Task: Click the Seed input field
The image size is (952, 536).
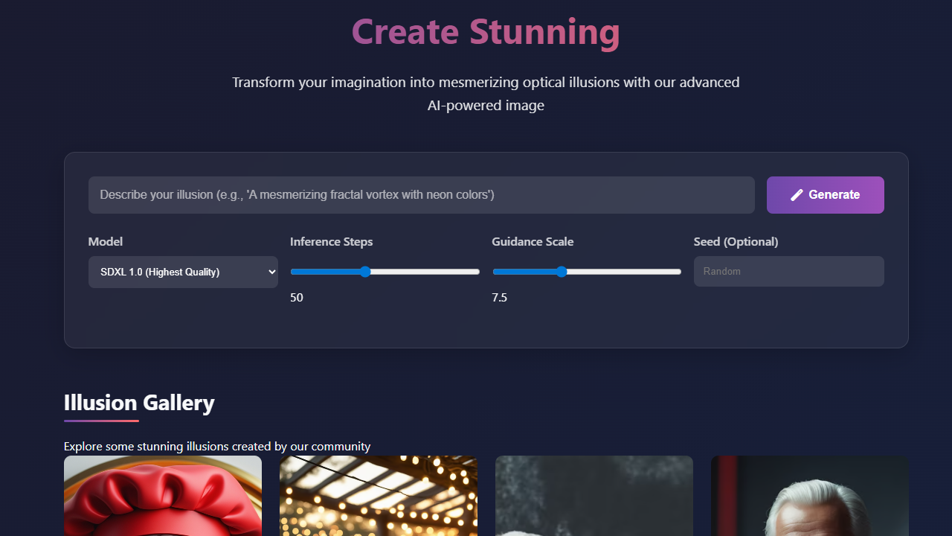Action: [789, 272]
